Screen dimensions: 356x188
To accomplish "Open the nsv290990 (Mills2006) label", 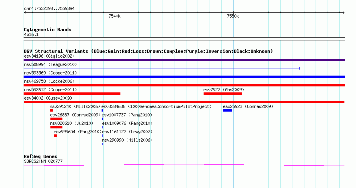I will pos(127,140).
